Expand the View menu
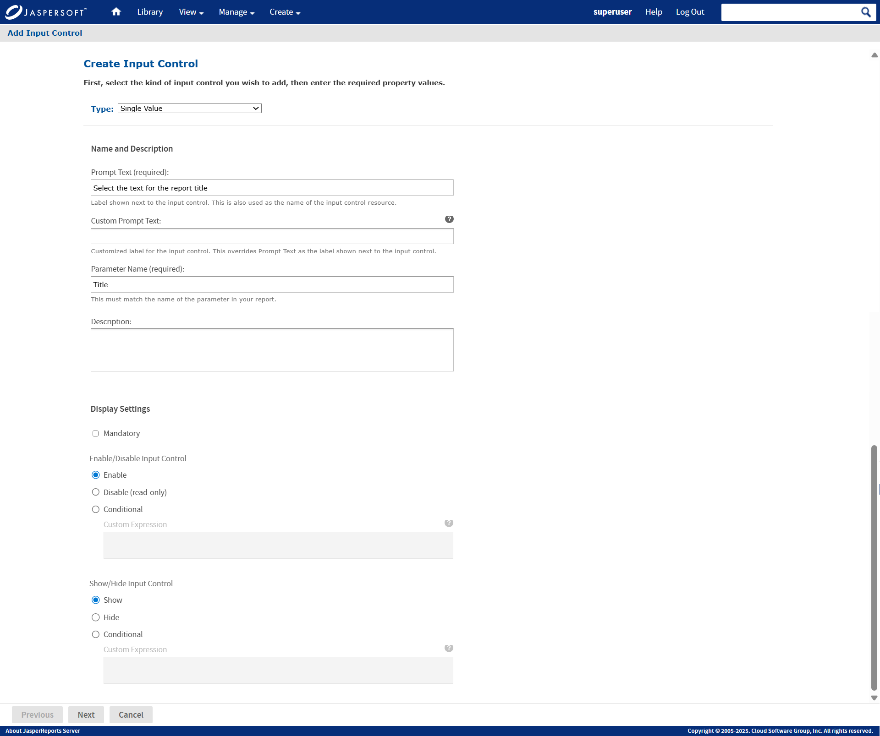Image resolution: width=880 pixels, height=736 pixels. click(191, 12)
